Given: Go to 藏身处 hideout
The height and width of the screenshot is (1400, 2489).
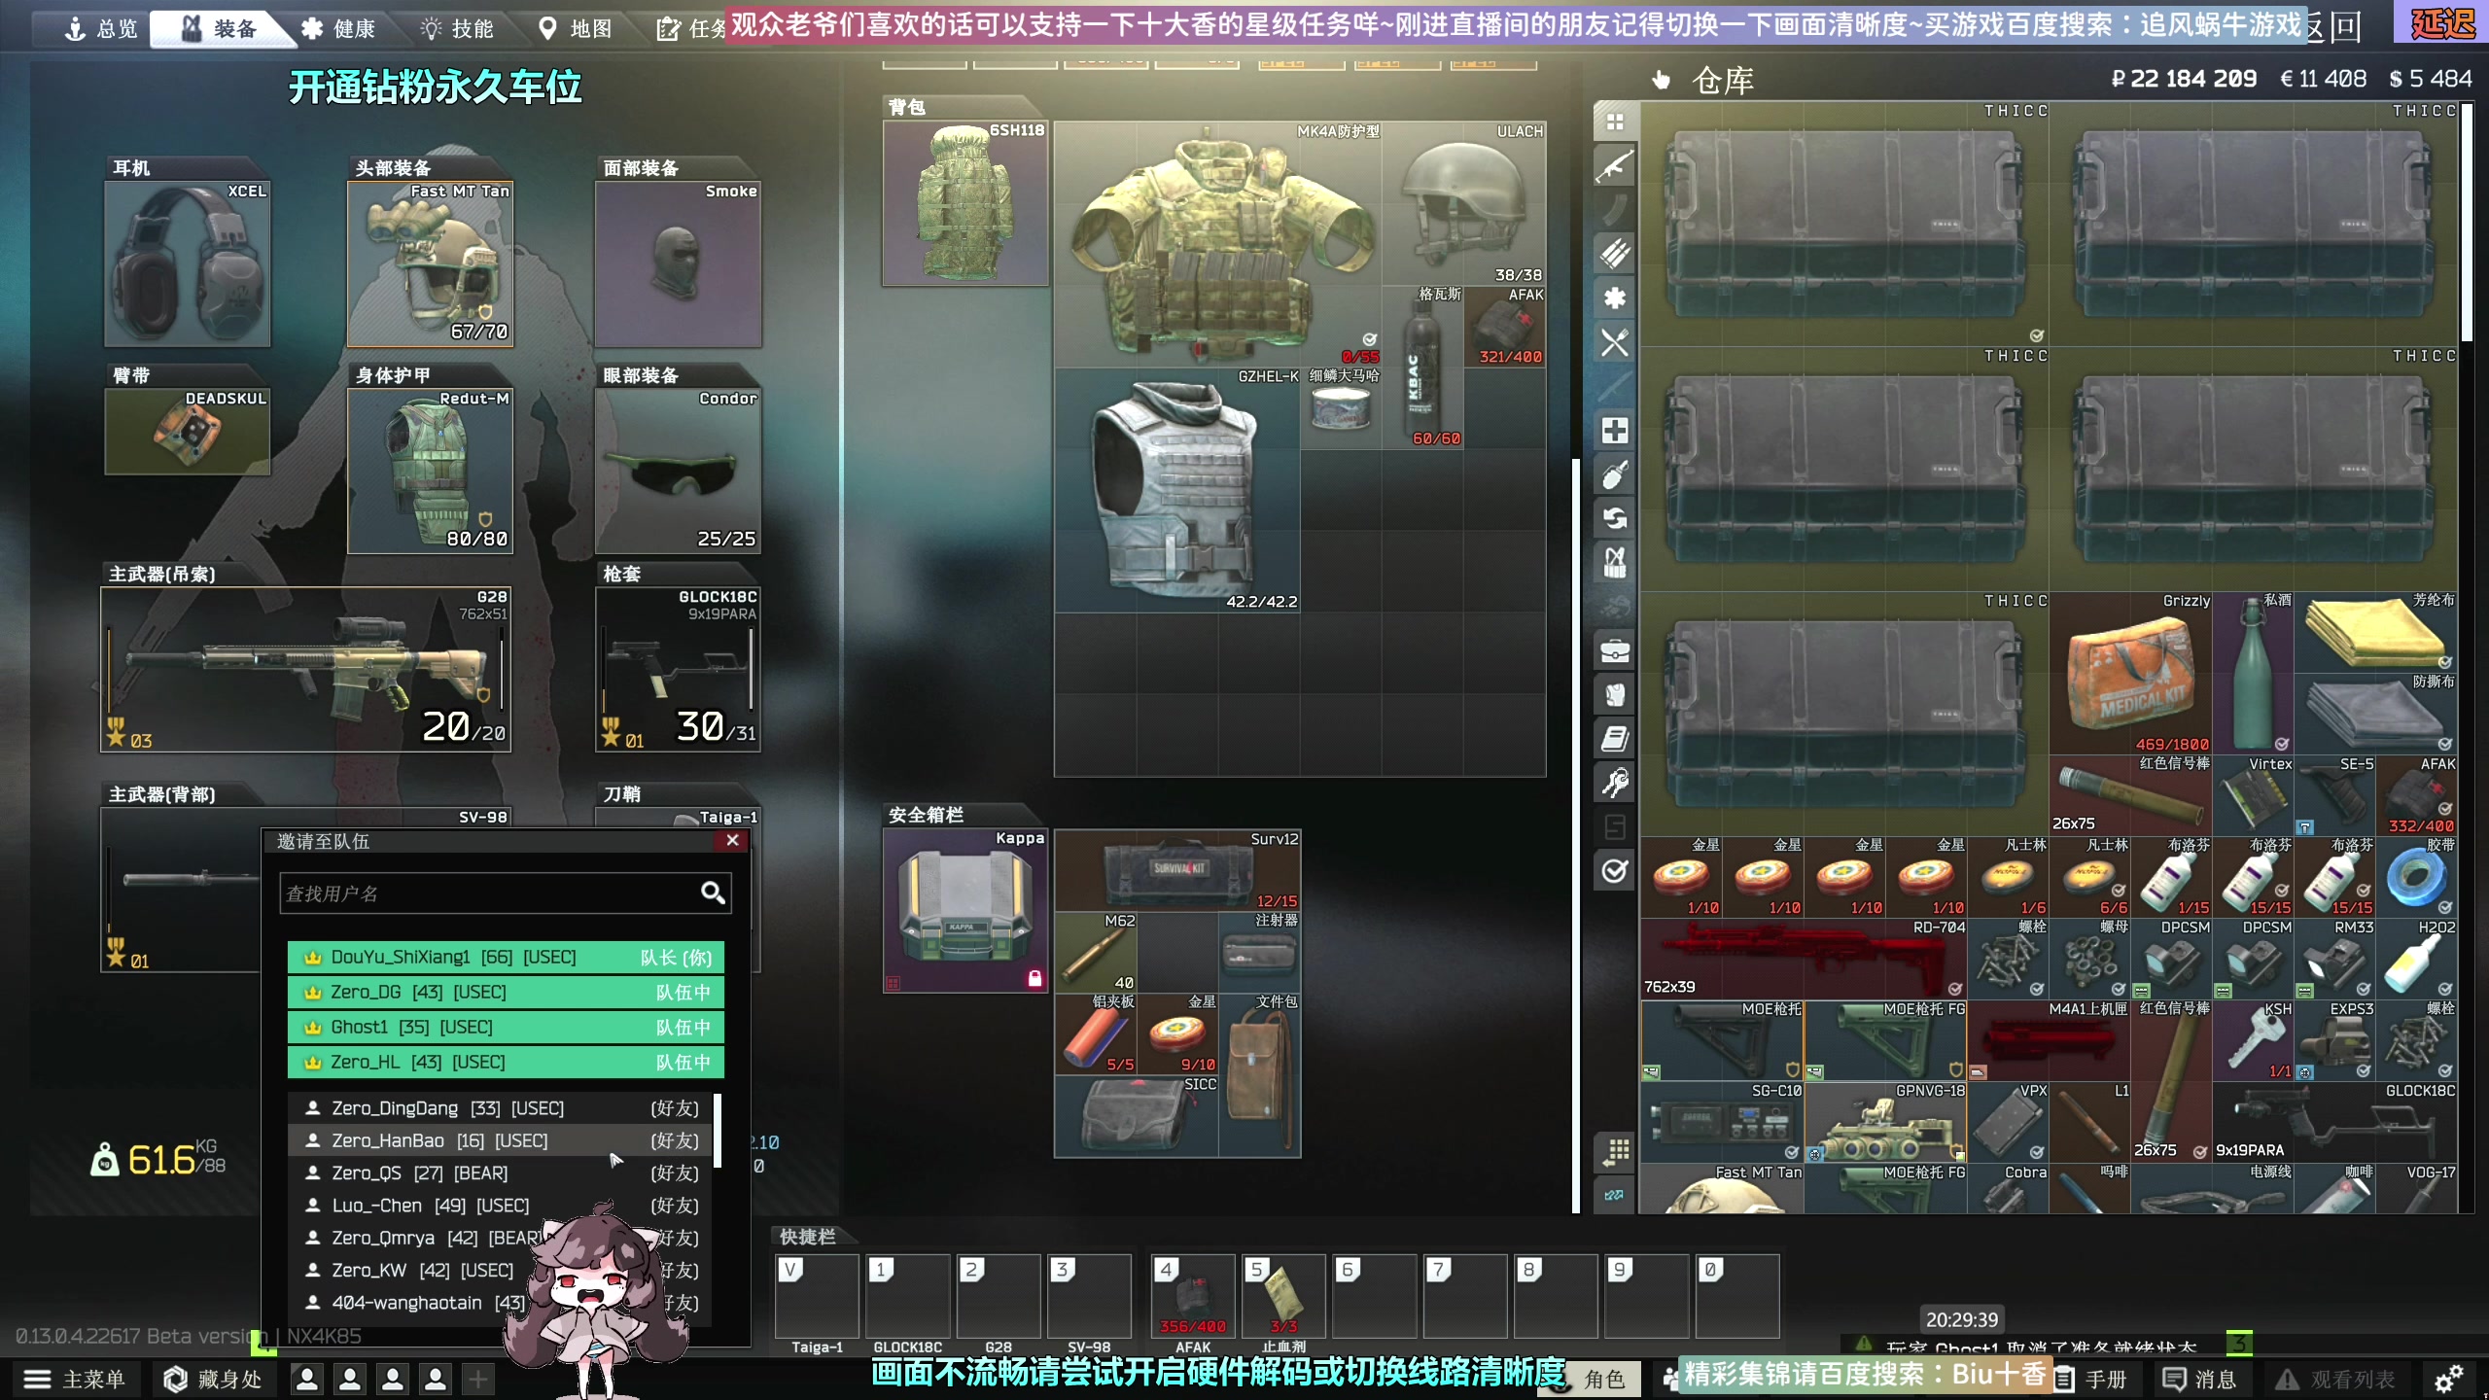Looking at the screenshot, I should 212,1379.
